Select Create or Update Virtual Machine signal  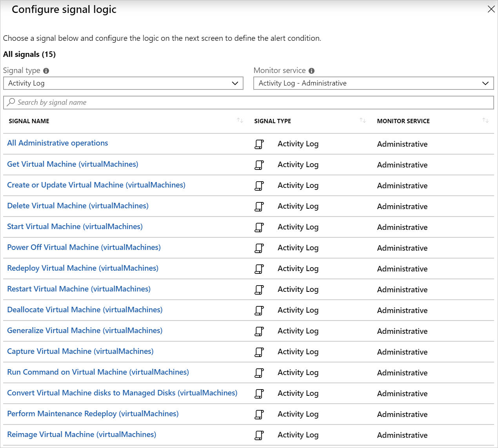coord(96,185)
